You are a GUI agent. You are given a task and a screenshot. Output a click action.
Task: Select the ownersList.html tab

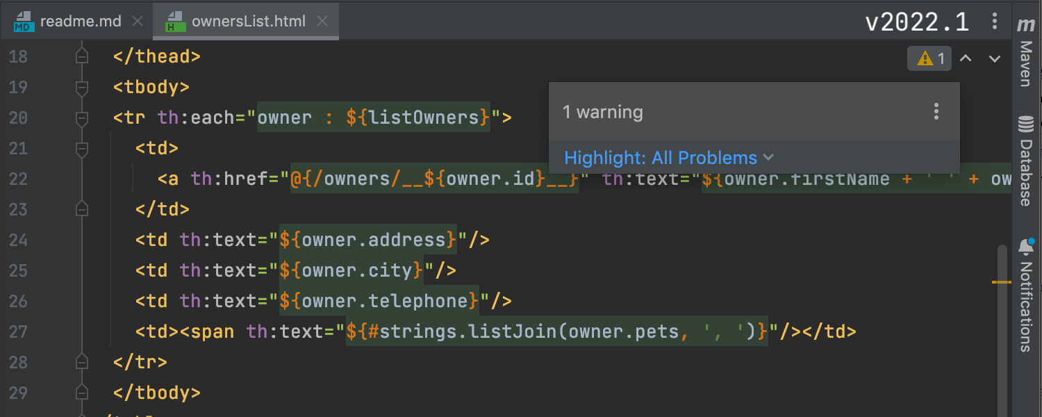tap(248, 22)
